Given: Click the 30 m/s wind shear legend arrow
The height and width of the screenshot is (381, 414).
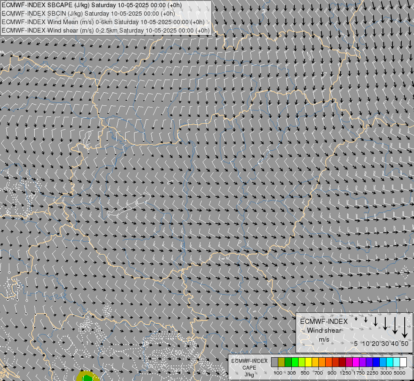Looking at the screenshot, I should click(385, 323).
